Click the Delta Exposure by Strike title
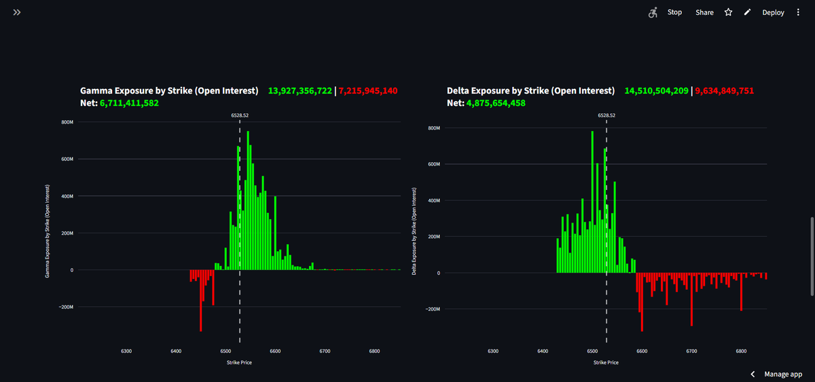The image size is (815, 382). point(530,90)
